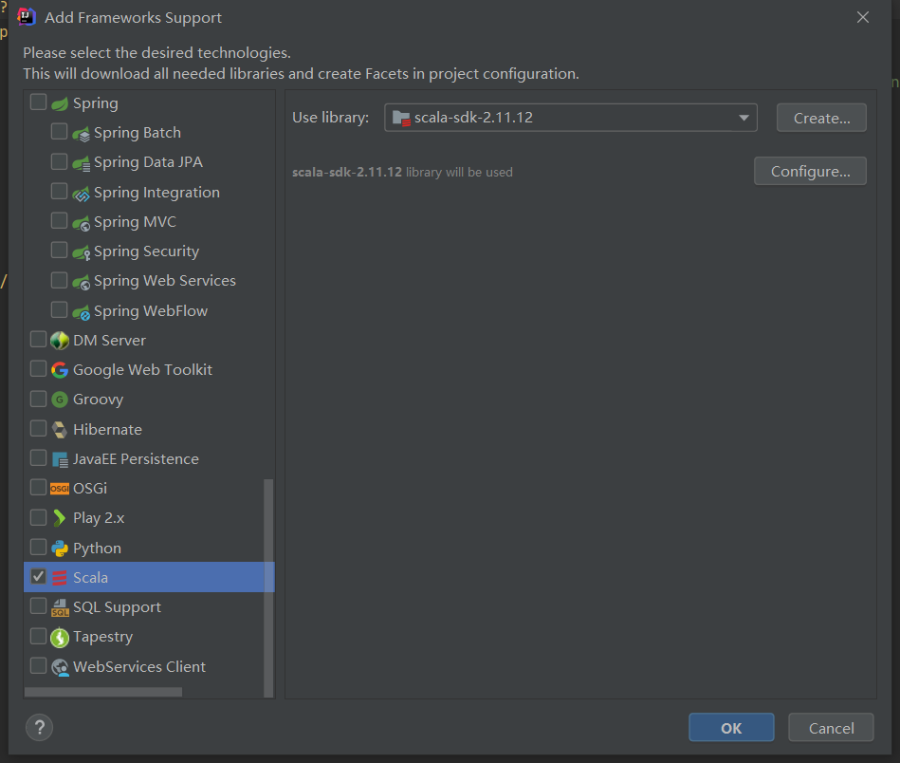Confirm with the OK button
The width and height of the screenshot is (900, 763).
coord(731,727)
